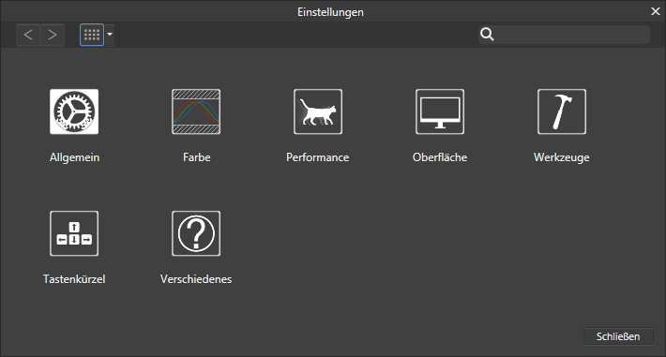This screenshot has width=666, height=357.
Task: Select the Tastenkürzel text label
Action: pyautogui.click(x=74, y=279)
